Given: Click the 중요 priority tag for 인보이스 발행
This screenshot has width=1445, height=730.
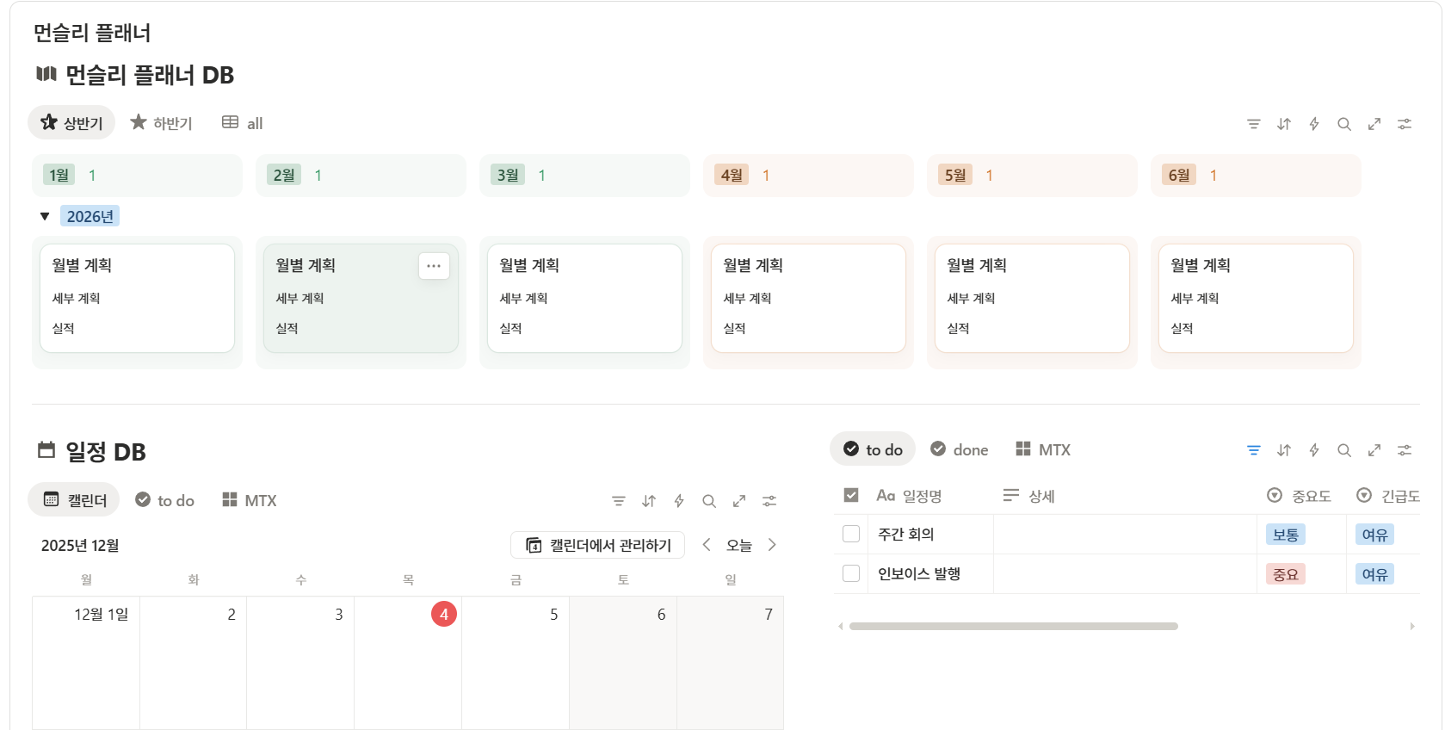Looking at the screenshot, I should [x=1286, y=574].
